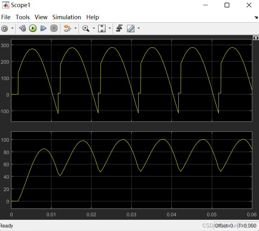Open the File menu
The height and width of the screenshot is (231, 259).
(6, 17)
